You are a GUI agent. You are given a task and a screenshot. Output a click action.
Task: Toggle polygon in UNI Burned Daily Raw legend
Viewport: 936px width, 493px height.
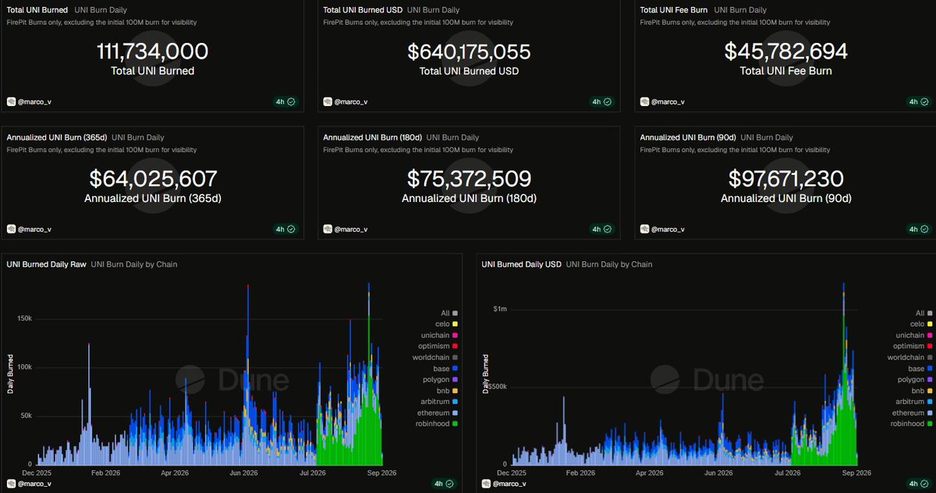pyautogui.click(x=440, y=379)
